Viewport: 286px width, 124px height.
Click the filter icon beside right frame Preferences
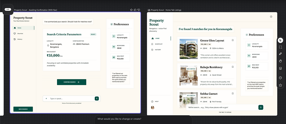(x=247, y=35)
